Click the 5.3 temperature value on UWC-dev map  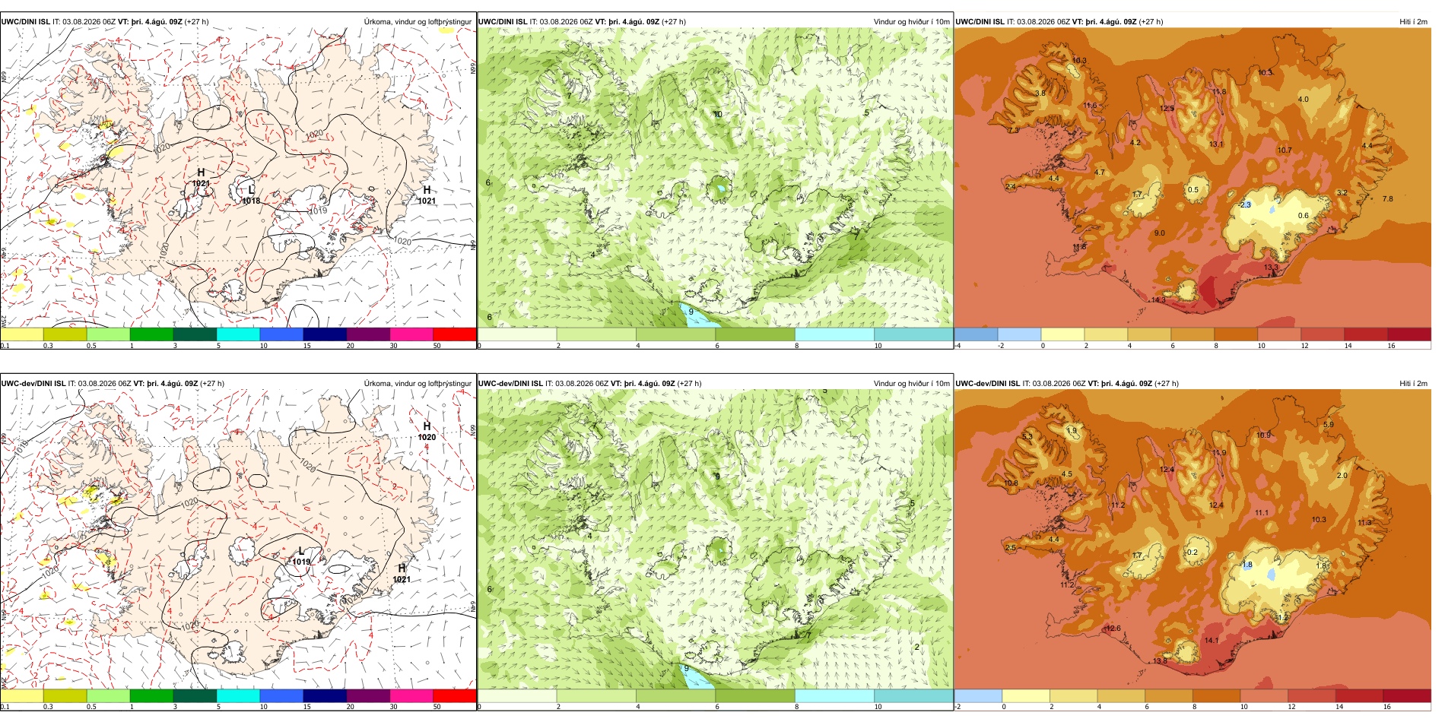pos(1027,437)
